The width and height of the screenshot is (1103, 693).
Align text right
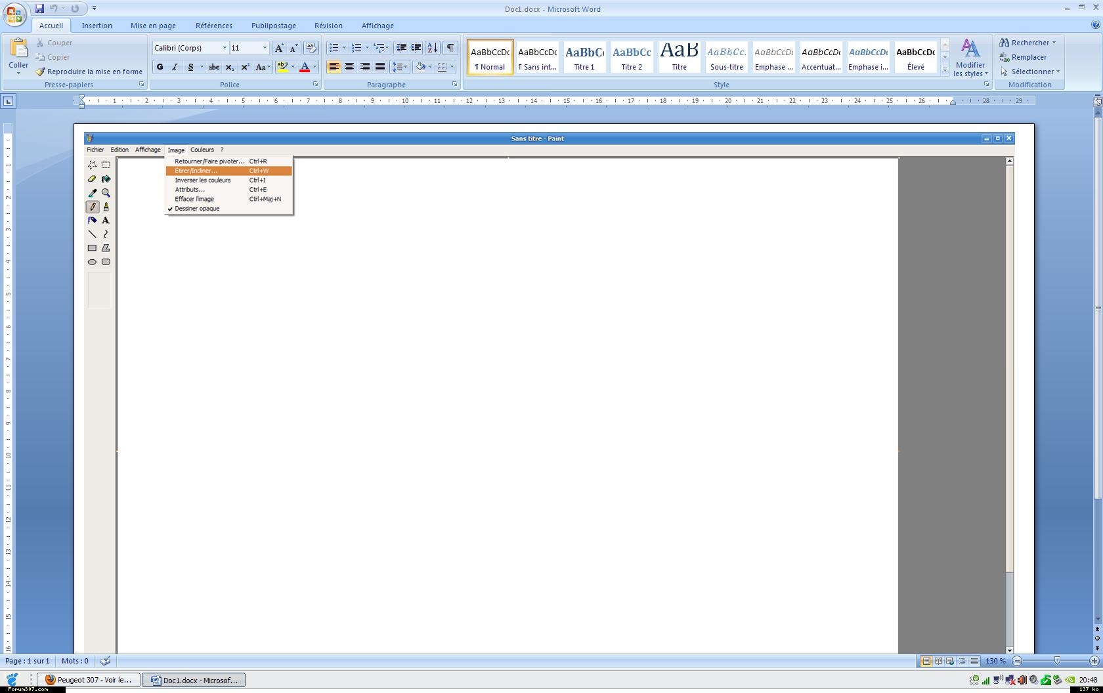pyautogui.click(x=365, y=67)
